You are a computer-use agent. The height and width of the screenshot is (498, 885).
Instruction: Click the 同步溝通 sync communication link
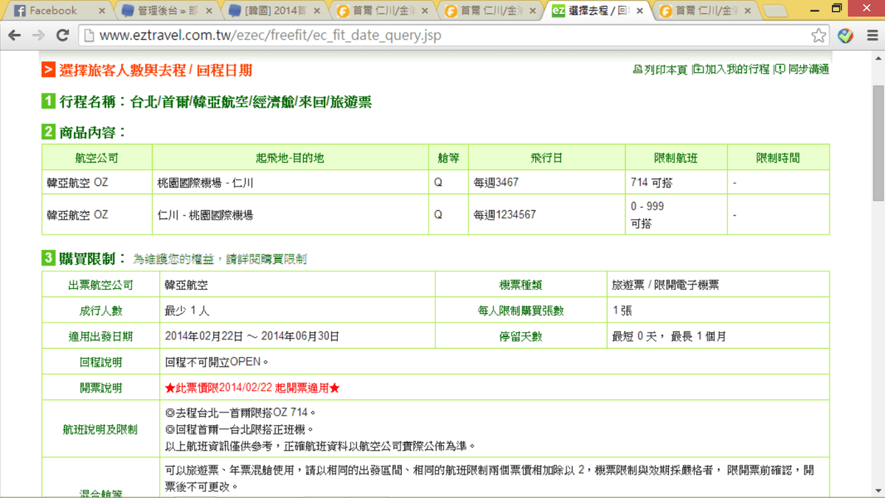pos(802,69)
